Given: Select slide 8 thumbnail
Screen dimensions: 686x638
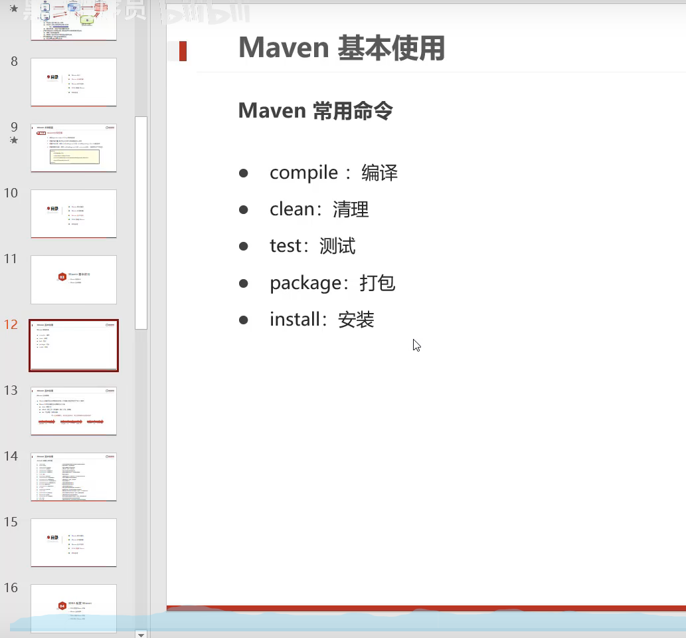Looking at the screenshot, I should tap(74, 82).
